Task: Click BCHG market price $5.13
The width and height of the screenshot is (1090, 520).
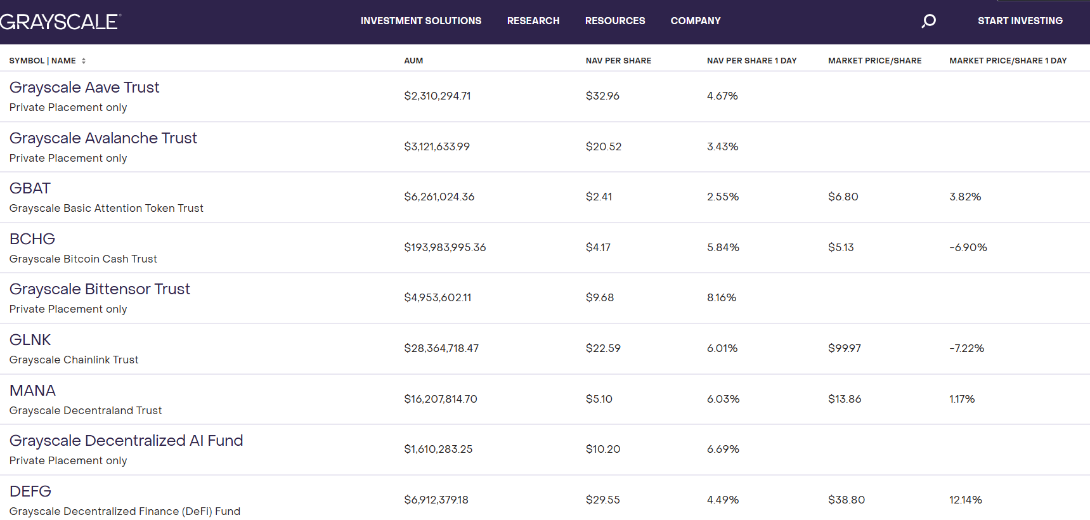Action: pos(841,247)
